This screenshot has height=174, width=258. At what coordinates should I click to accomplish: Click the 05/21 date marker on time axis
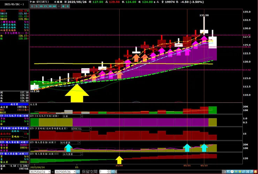pyautogui.click(x=187, y=165)
